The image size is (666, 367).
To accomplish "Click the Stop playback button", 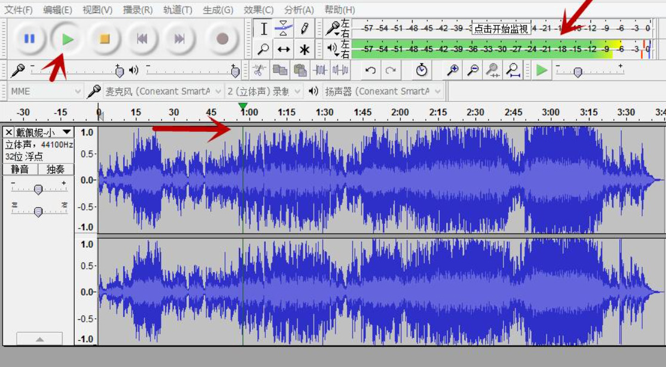I will click(105, 39).
